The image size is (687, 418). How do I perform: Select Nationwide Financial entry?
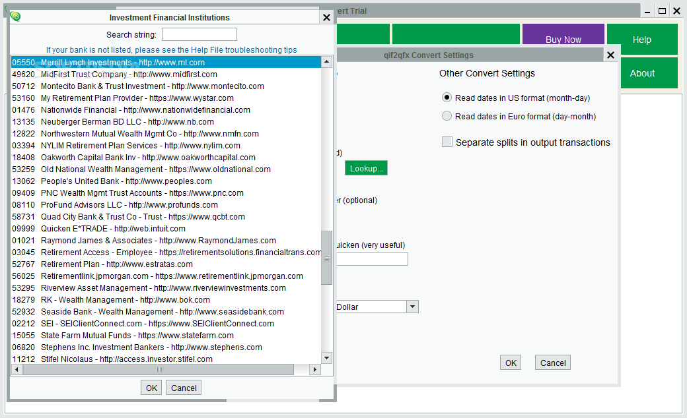click(x=166, y=109)
